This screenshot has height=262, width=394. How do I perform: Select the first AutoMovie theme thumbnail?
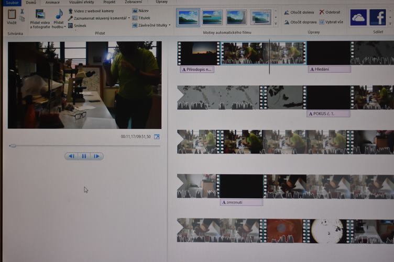point(188,18)
